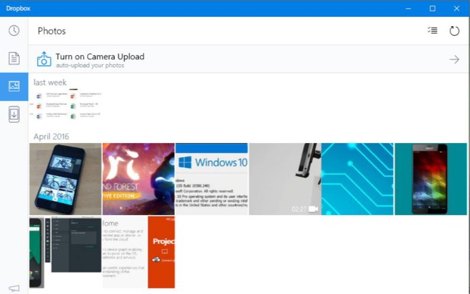Click the 'auto-upload your photos' subtitle

90,65
